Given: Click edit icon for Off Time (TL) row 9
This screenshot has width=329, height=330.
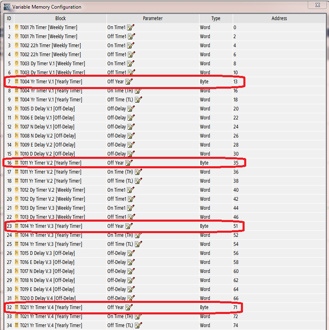Looking at the screenshot, I should click(138, 100).
